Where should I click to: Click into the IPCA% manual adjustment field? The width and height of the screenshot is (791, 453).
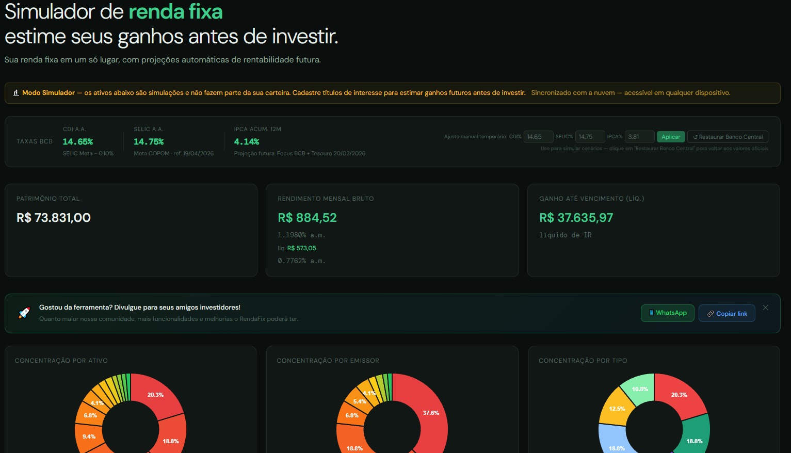639,137
